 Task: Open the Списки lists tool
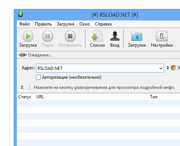point(97,39)
